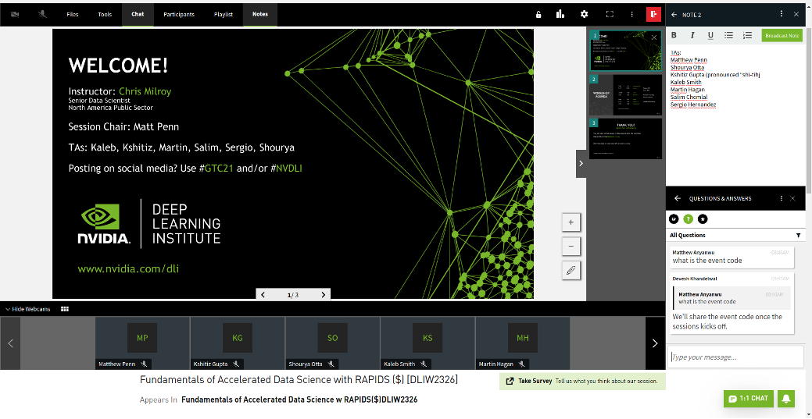Screen dimensions: 812x419
Task: Open the settings gear icon
Action: (584, 15)
